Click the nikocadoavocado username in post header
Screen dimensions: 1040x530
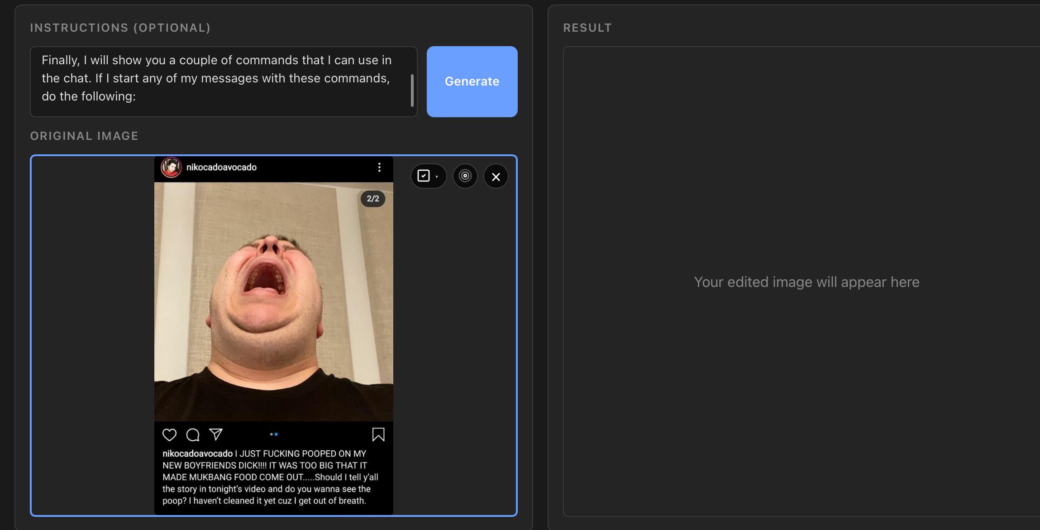coord(221,167)
